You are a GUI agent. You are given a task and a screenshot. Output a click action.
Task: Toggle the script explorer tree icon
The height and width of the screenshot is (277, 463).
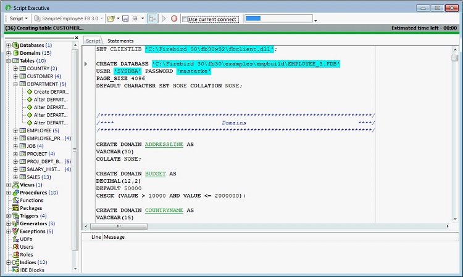pyautogui.click(x=152, y=18)
